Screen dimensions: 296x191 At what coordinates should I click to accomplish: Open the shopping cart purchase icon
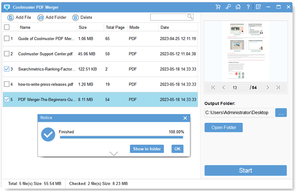point(218,7)
